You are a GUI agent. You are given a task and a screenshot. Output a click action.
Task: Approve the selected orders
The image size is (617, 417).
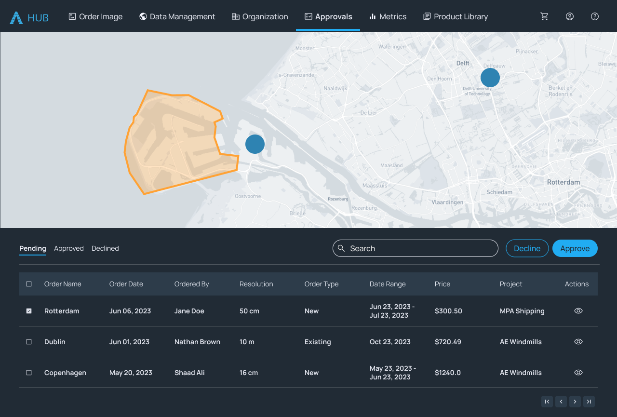pos(575,248)
